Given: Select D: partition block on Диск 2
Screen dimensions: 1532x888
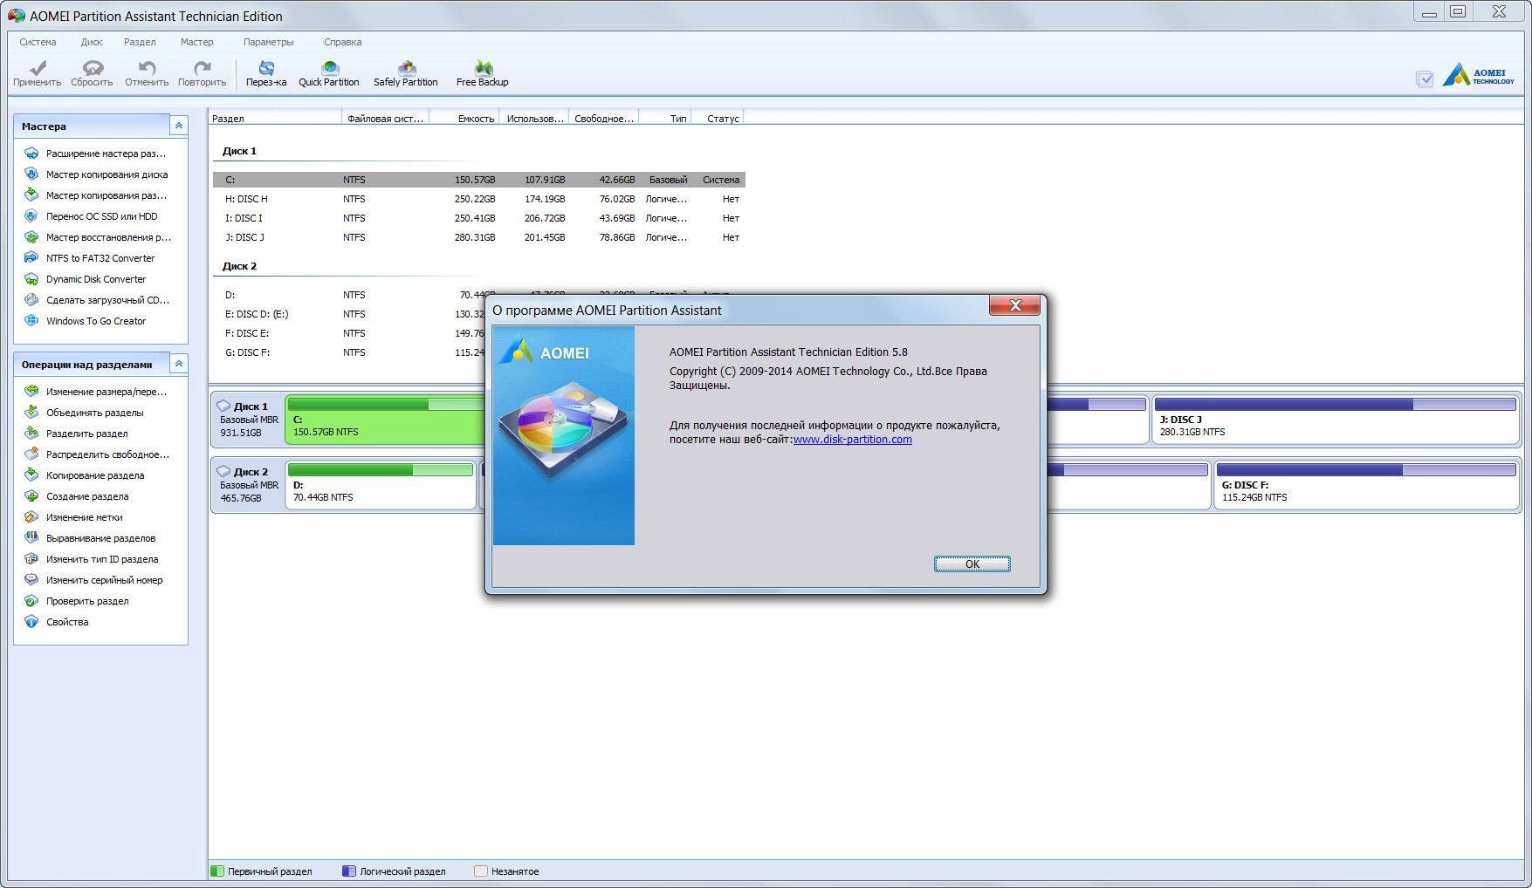Looking at the screenshot, I should point(381,484).
